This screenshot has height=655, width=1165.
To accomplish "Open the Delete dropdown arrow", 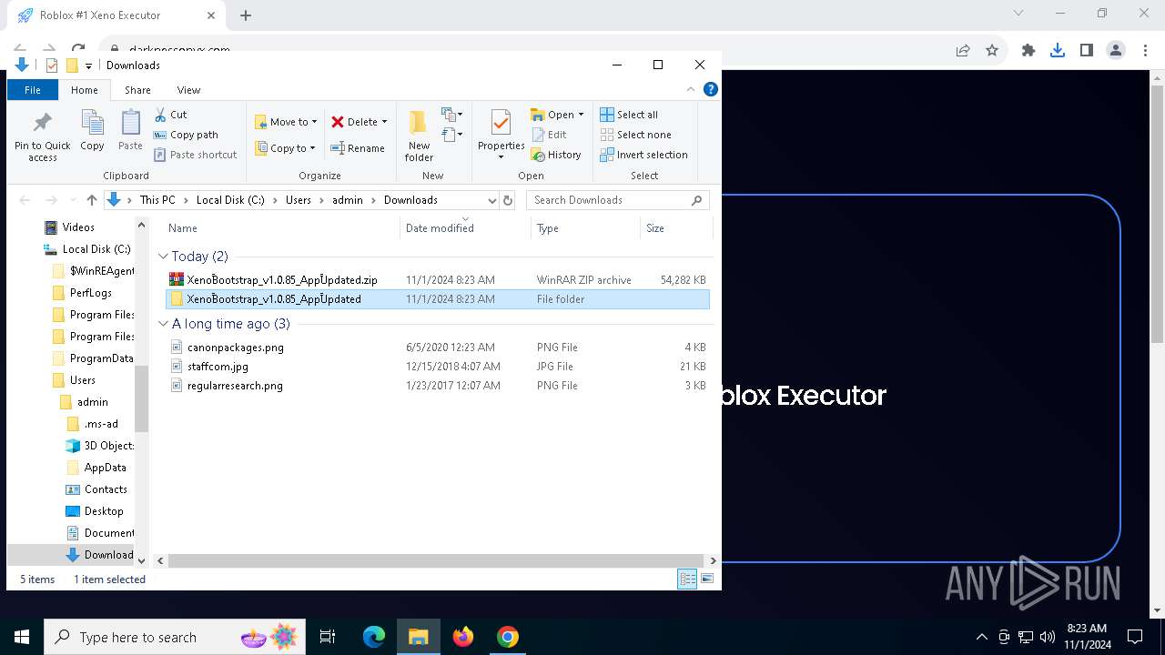I will pos(384,122).
